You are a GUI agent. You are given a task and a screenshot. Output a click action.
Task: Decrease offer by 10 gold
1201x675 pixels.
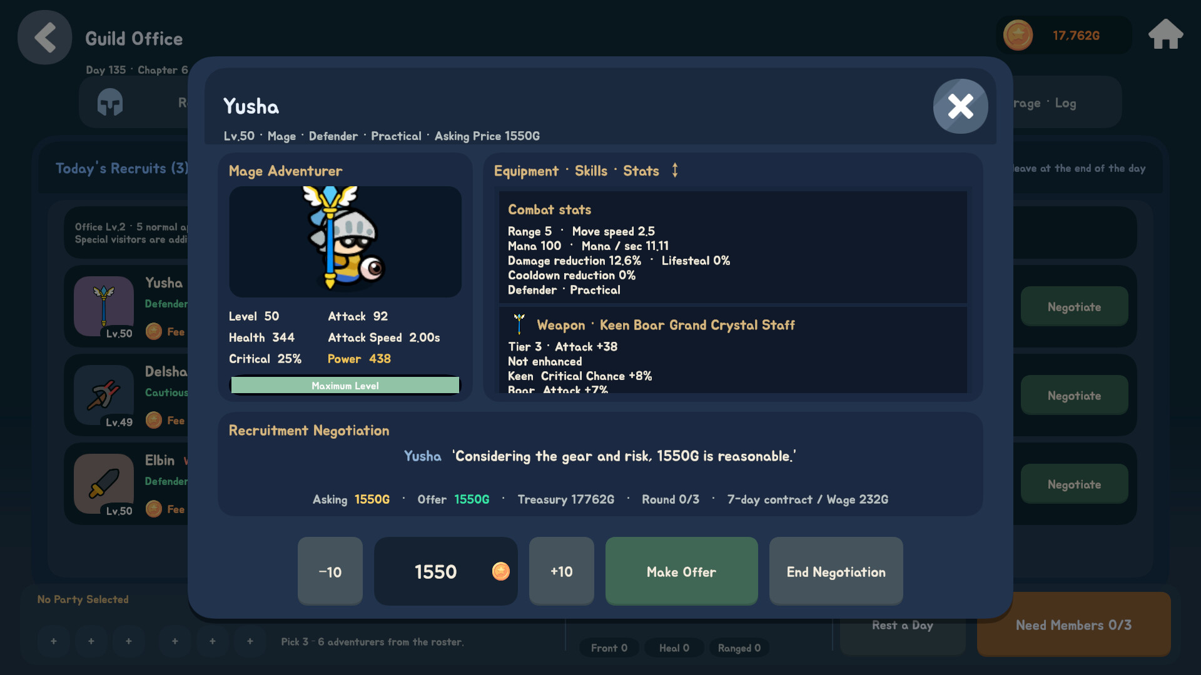(x=330, y=571)
